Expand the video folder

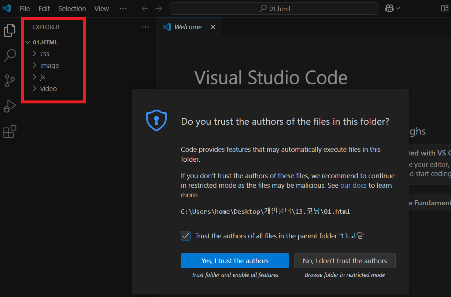pos(34,88)
